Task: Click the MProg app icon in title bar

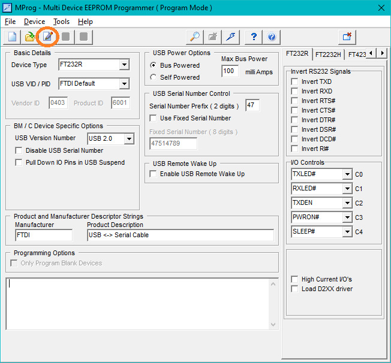Action: point(7,8)
